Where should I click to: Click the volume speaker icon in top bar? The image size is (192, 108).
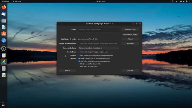click(184, 1)
